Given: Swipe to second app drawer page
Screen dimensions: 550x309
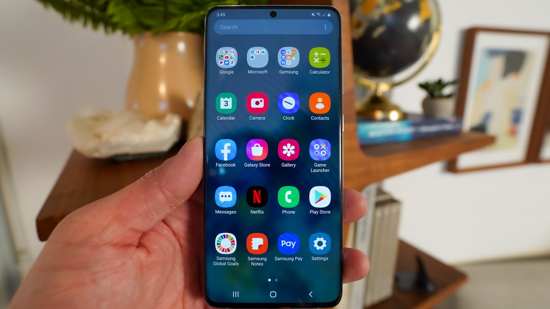Looking at the screenshot, I should point(276,280).
